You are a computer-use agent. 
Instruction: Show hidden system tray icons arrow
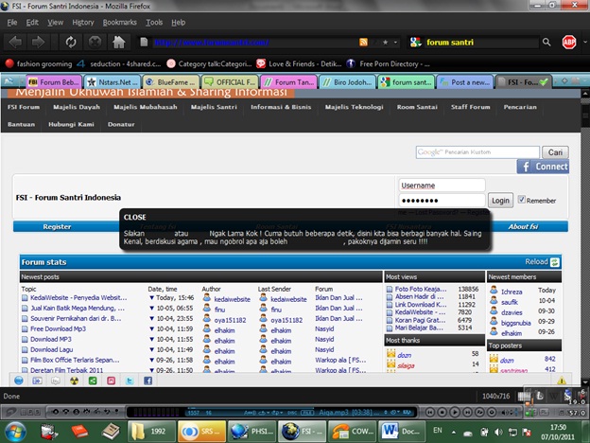[454, 432]
